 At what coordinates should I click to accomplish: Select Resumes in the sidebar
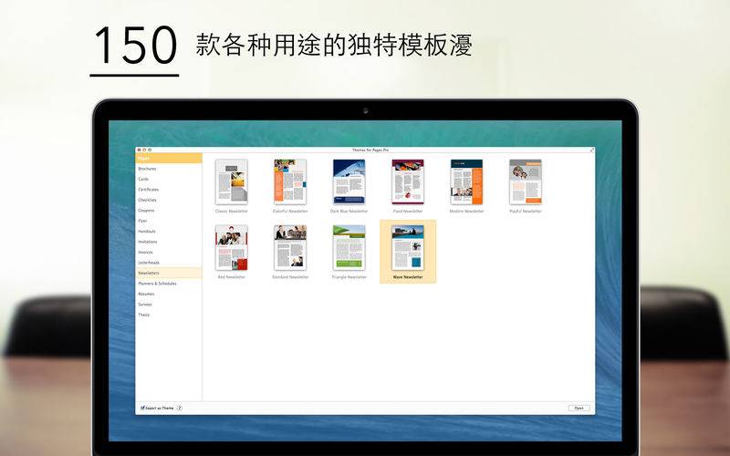coord(169,294)
